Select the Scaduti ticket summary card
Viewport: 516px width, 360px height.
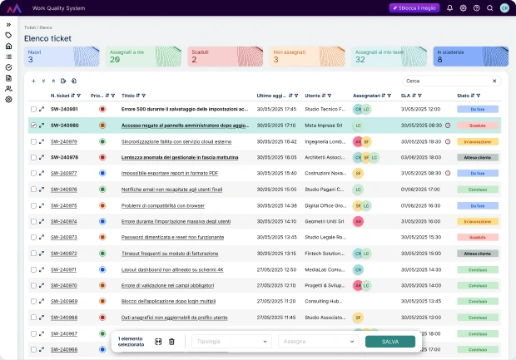coord(216,56)
